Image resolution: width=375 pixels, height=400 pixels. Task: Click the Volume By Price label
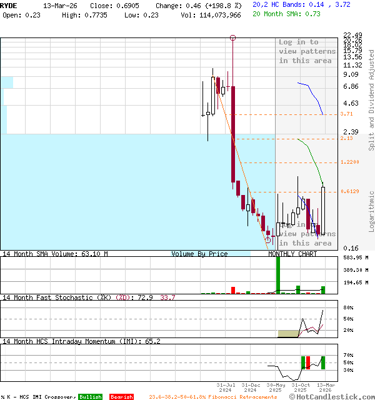pos(199,254)
